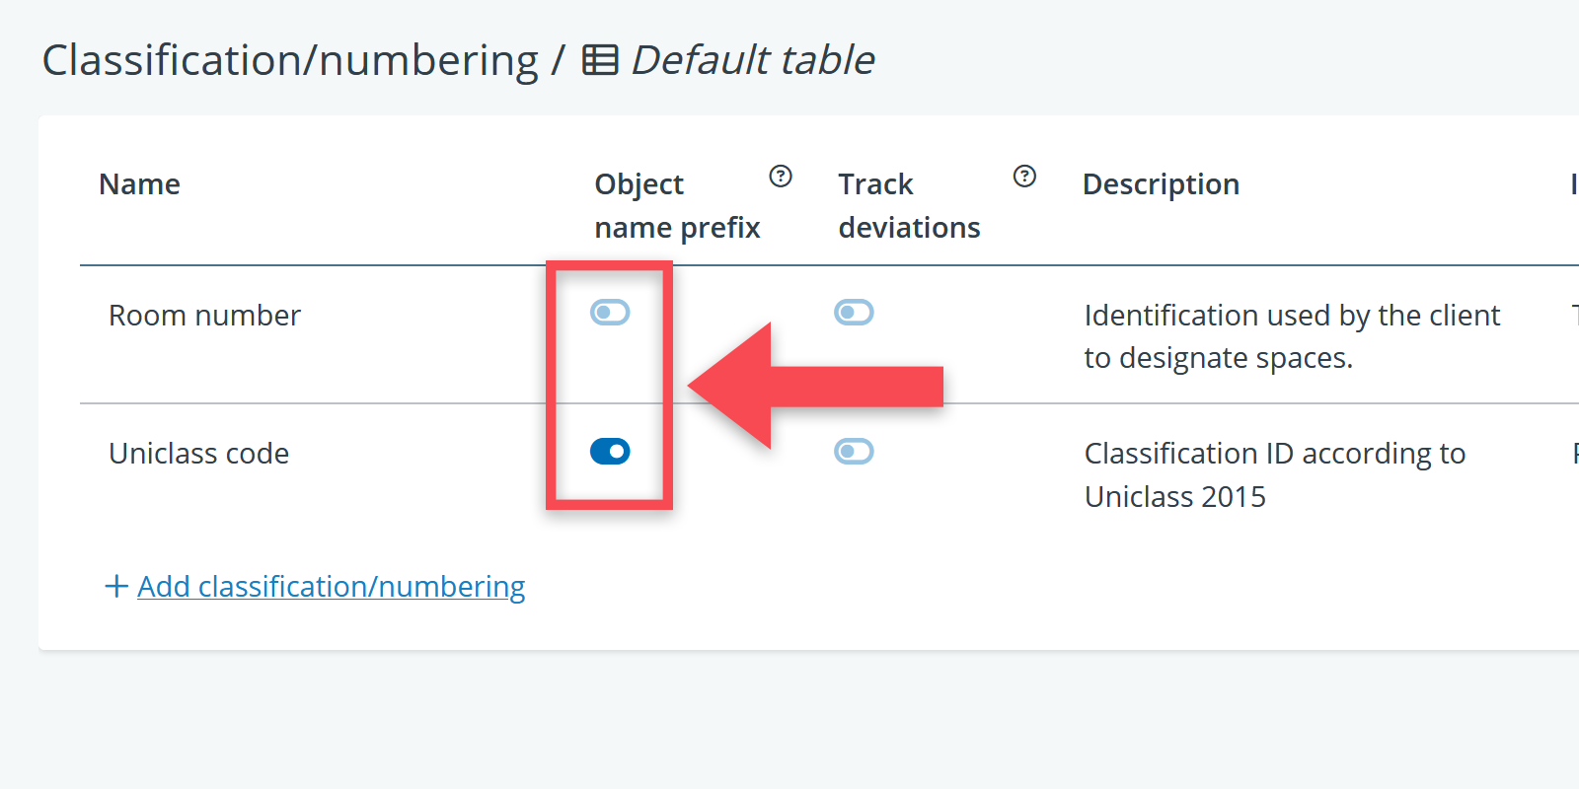Click the Description column header
Image resolution: width=1579 pixels, height=789 pixels.
click(1161, 184)
